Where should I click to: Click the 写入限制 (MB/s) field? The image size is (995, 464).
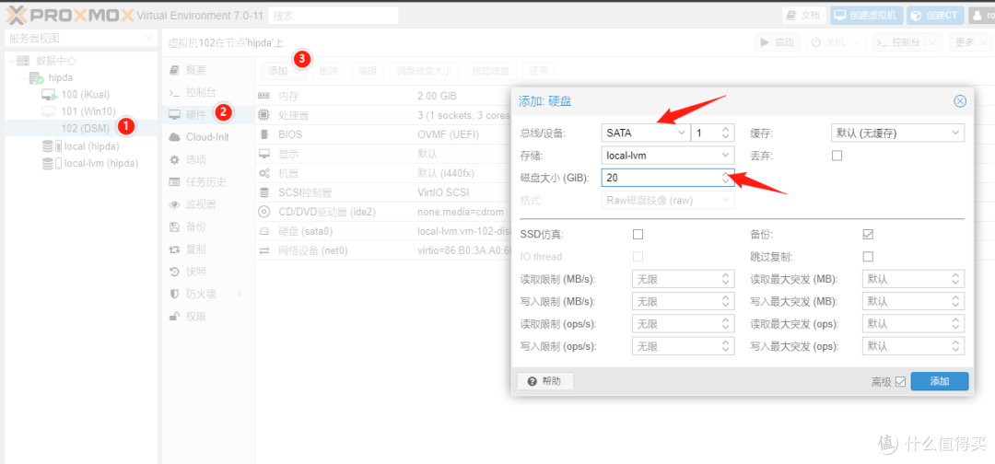684,301
